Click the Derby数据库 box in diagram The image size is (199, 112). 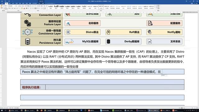(123, 41)
